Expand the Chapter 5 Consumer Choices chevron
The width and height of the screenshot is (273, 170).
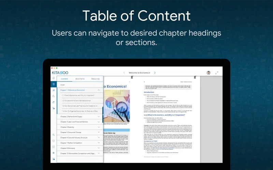click(99, 132)
